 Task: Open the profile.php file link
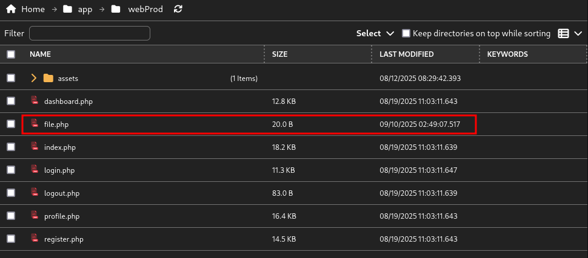[62, 216]
